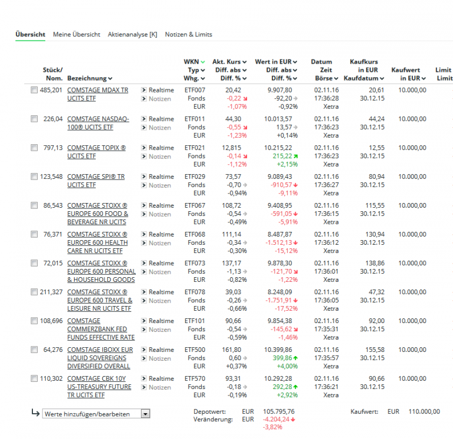Click Realtime arrow icon for COMSTAGE TOPIX
The height and width of the screenshot is (439, 453).
(144, 148)
